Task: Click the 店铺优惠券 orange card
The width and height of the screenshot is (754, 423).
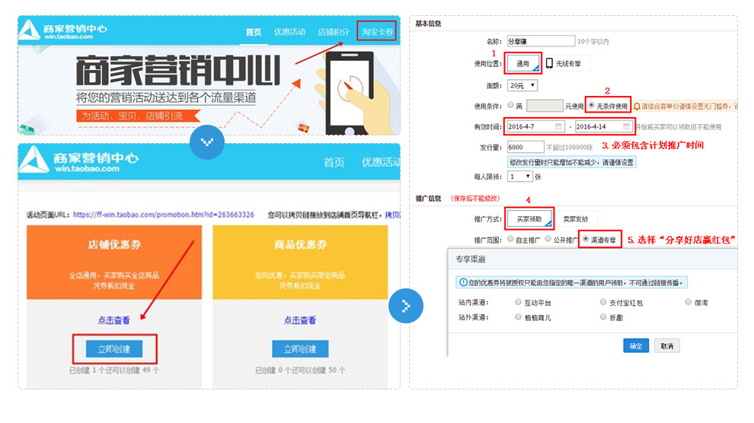Action: tap(114, 262)
